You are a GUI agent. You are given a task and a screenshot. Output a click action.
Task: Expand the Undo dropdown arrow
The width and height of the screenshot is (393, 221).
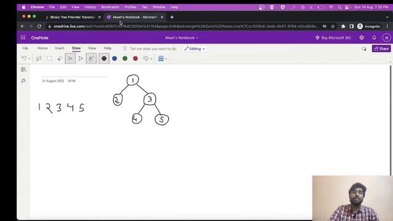[29, 59]
